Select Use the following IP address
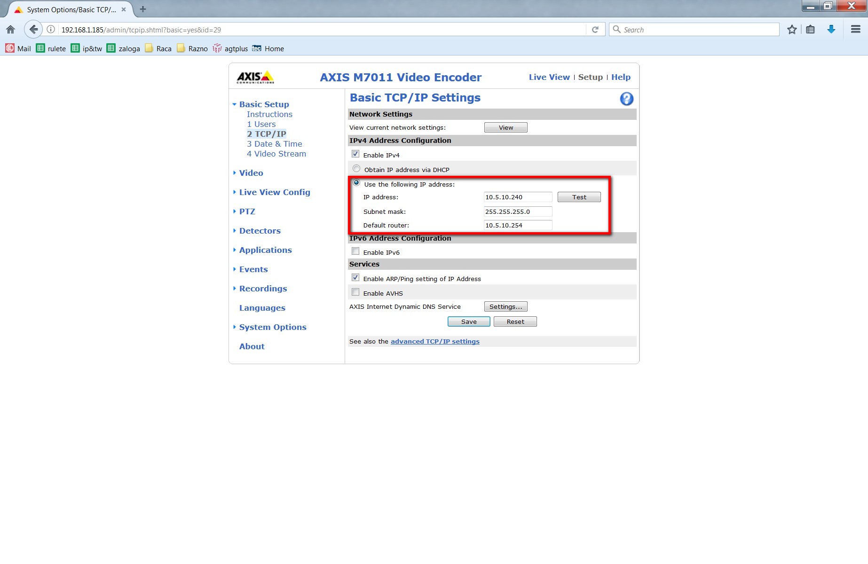 (x=356, y=183)
